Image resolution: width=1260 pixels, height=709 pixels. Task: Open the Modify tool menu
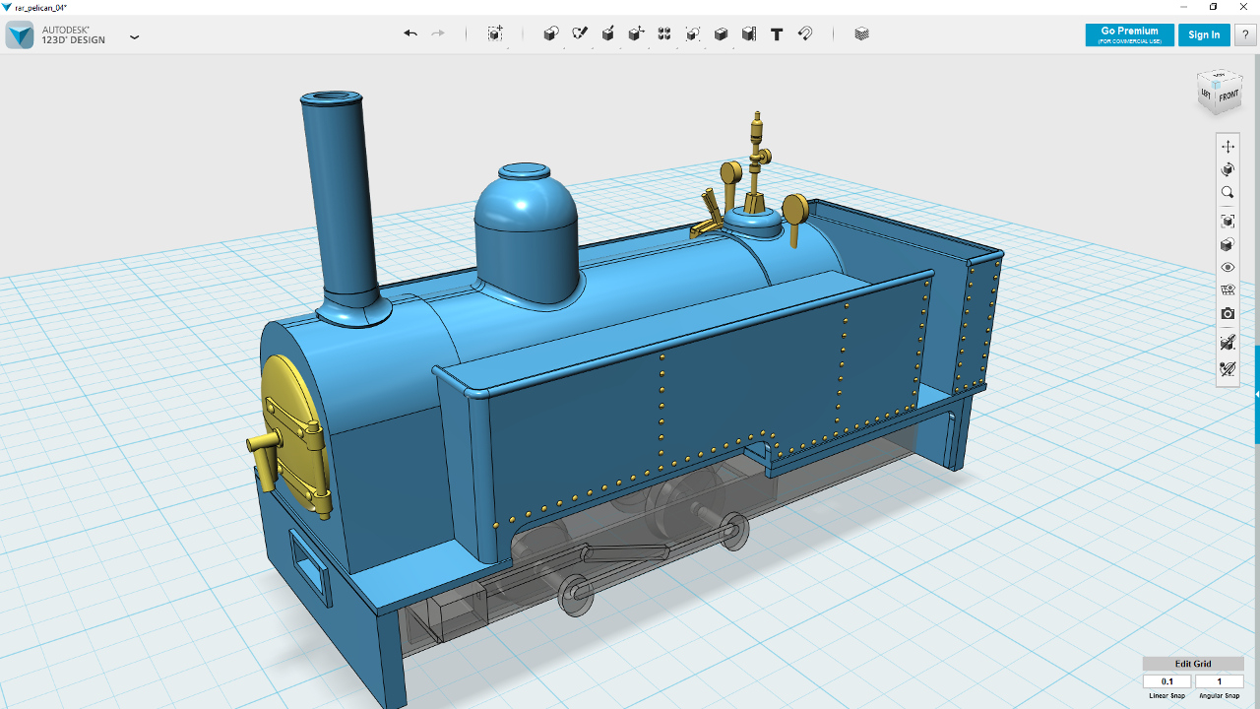pyautogui.click(x=637, y=33)
